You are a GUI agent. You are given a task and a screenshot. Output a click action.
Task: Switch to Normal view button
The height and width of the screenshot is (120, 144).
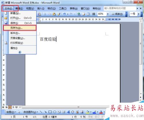coord(3,107)
